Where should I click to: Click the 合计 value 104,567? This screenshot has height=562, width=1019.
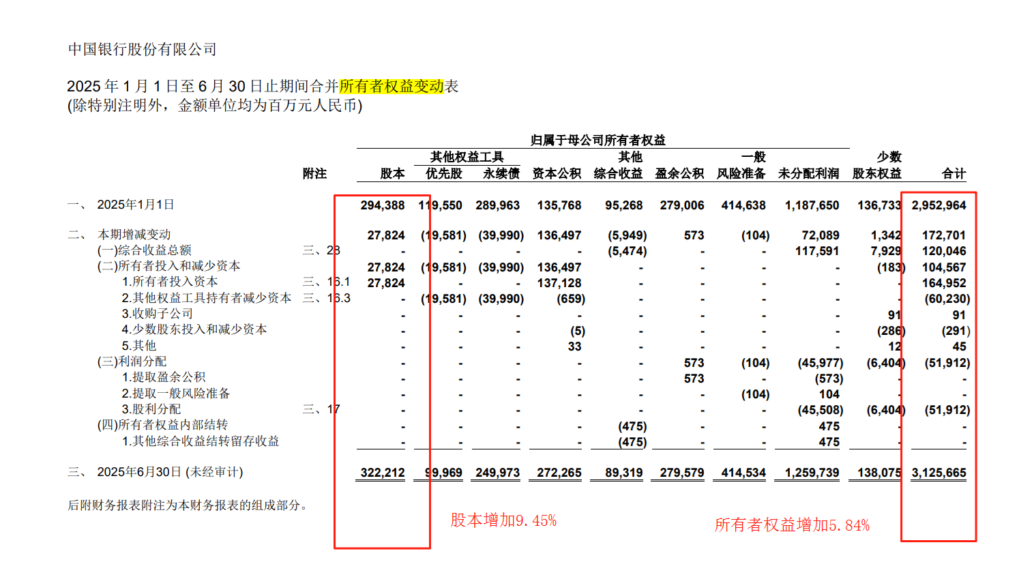click(x=944, y=267)
